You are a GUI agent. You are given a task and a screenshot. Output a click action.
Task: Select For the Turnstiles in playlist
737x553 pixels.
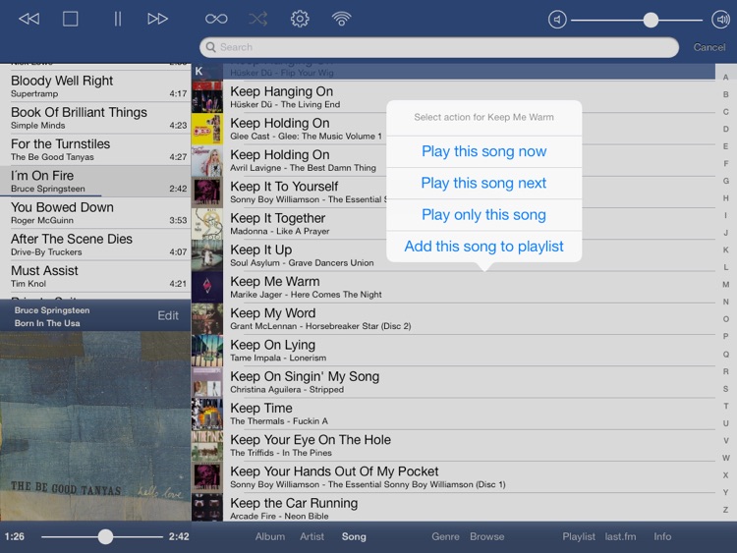tap(95, 149)
